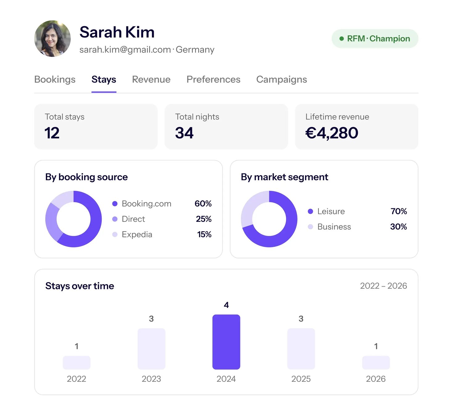Image resolution: width=453 pixels, height=416 pixels.
Task: Click the 15% value for Expedia
Action: point(204,235)
